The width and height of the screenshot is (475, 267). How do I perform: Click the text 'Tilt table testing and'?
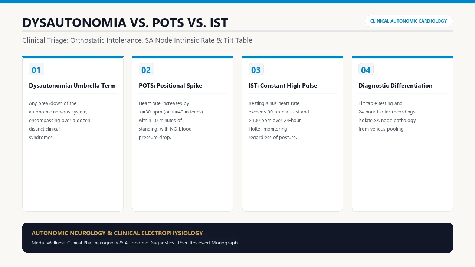click(380, 103)
